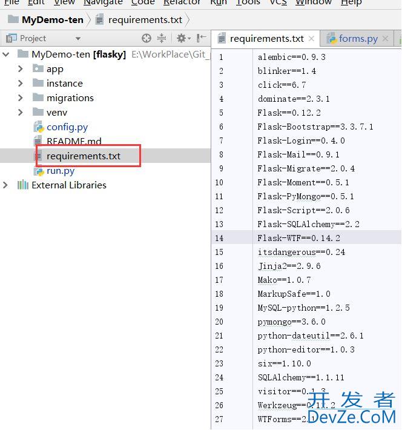
Task: Expand the venv folder
Action: tap(21, 112)
